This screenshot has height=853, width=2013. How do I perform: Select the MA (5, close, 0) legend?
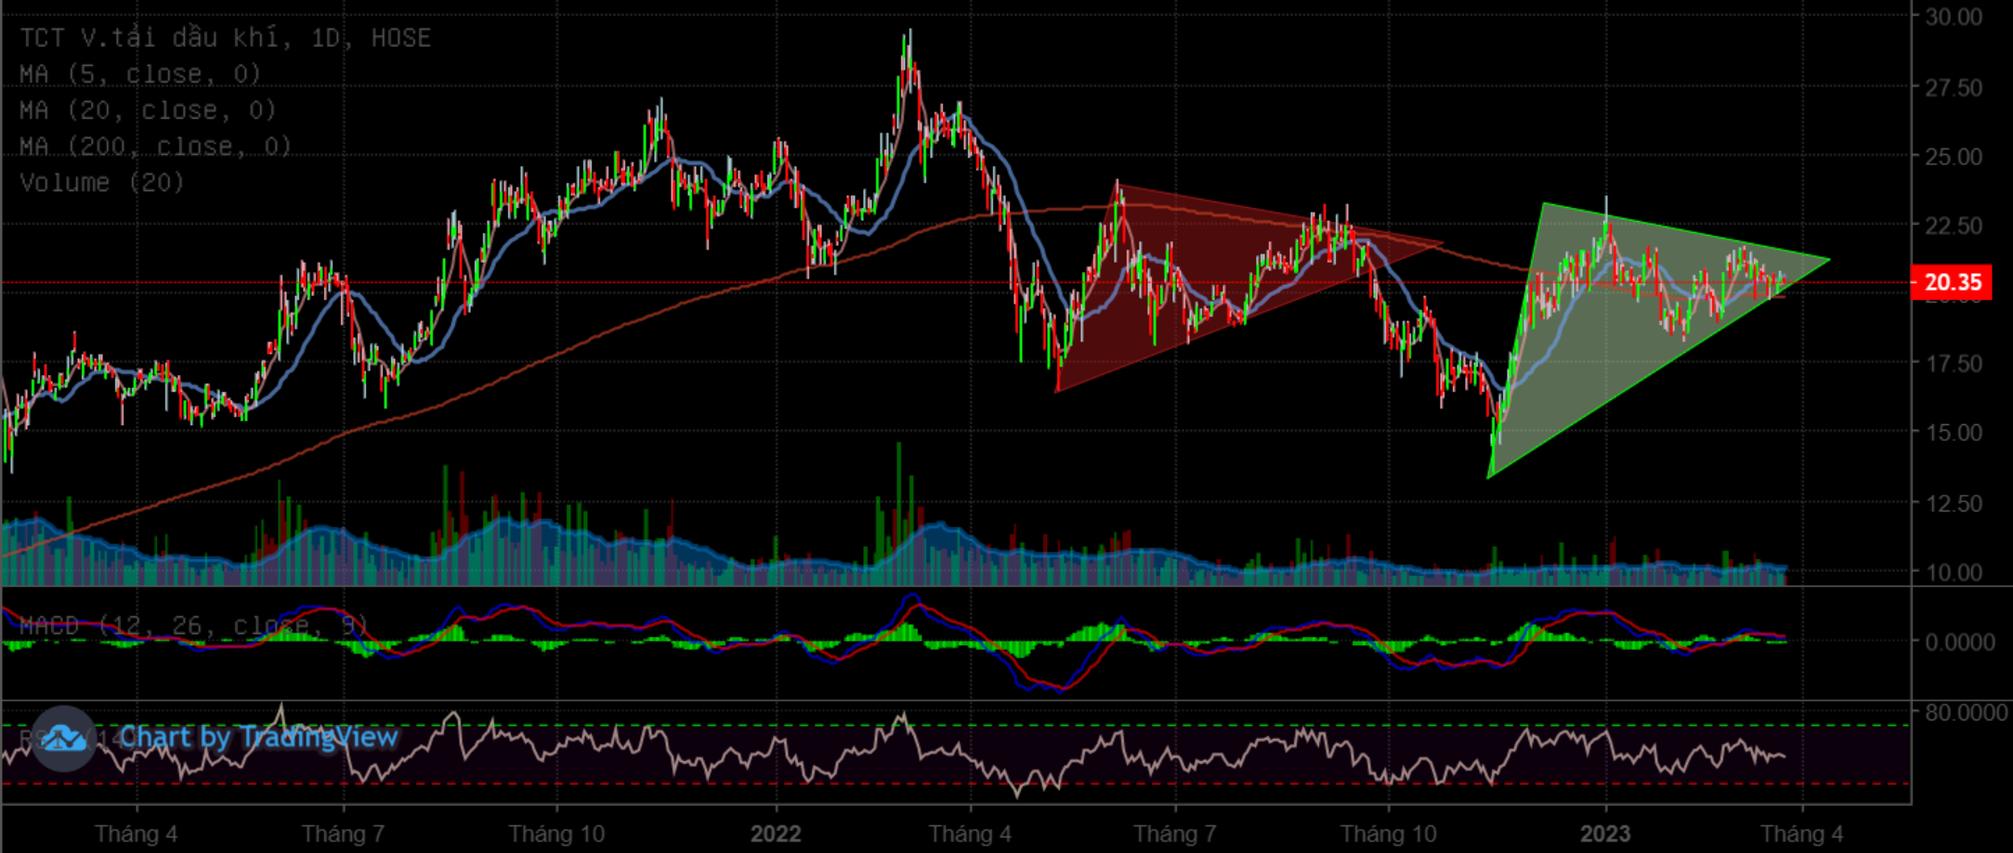point(139,74)
